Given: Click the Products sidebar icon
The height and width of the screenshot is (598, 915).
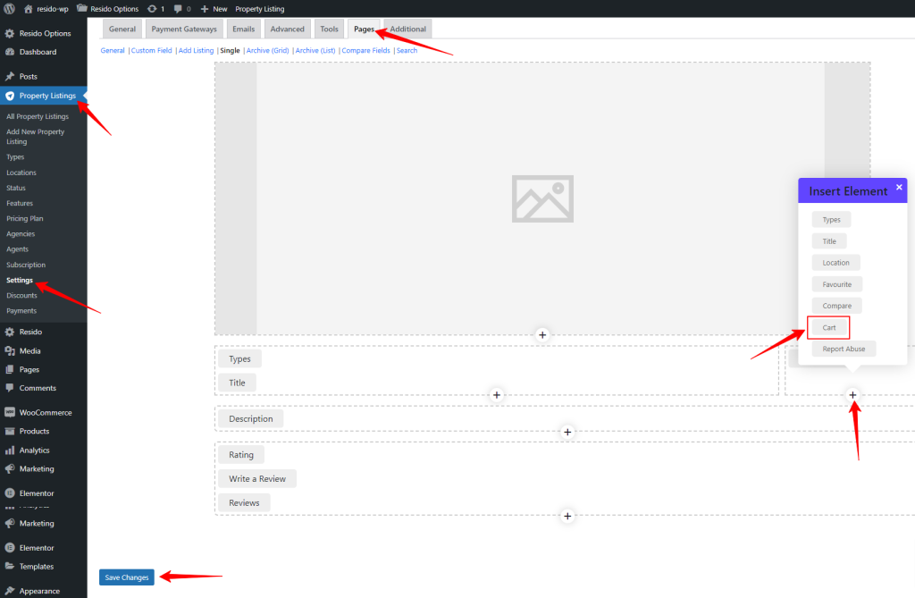Looking at the screenshot, I should [9, 431].
